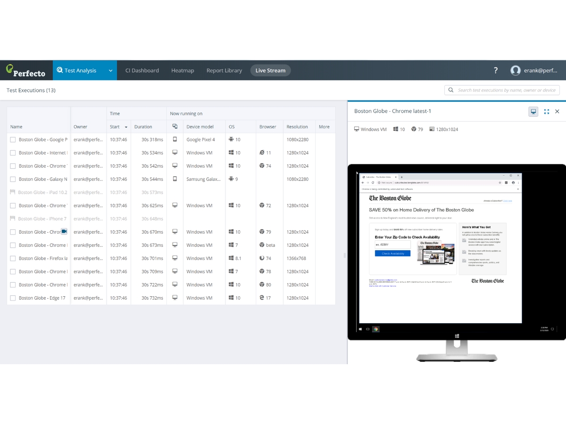Click the Windows icon next to 8.1
The width and height of the screenshot is (566, 424).
pos(232,258)
